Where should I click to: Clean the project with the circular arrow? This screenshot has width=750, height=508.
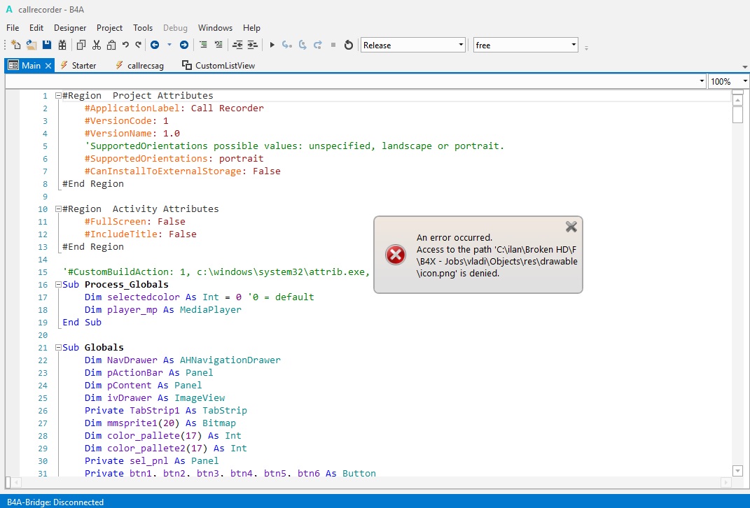pos(348,45)
